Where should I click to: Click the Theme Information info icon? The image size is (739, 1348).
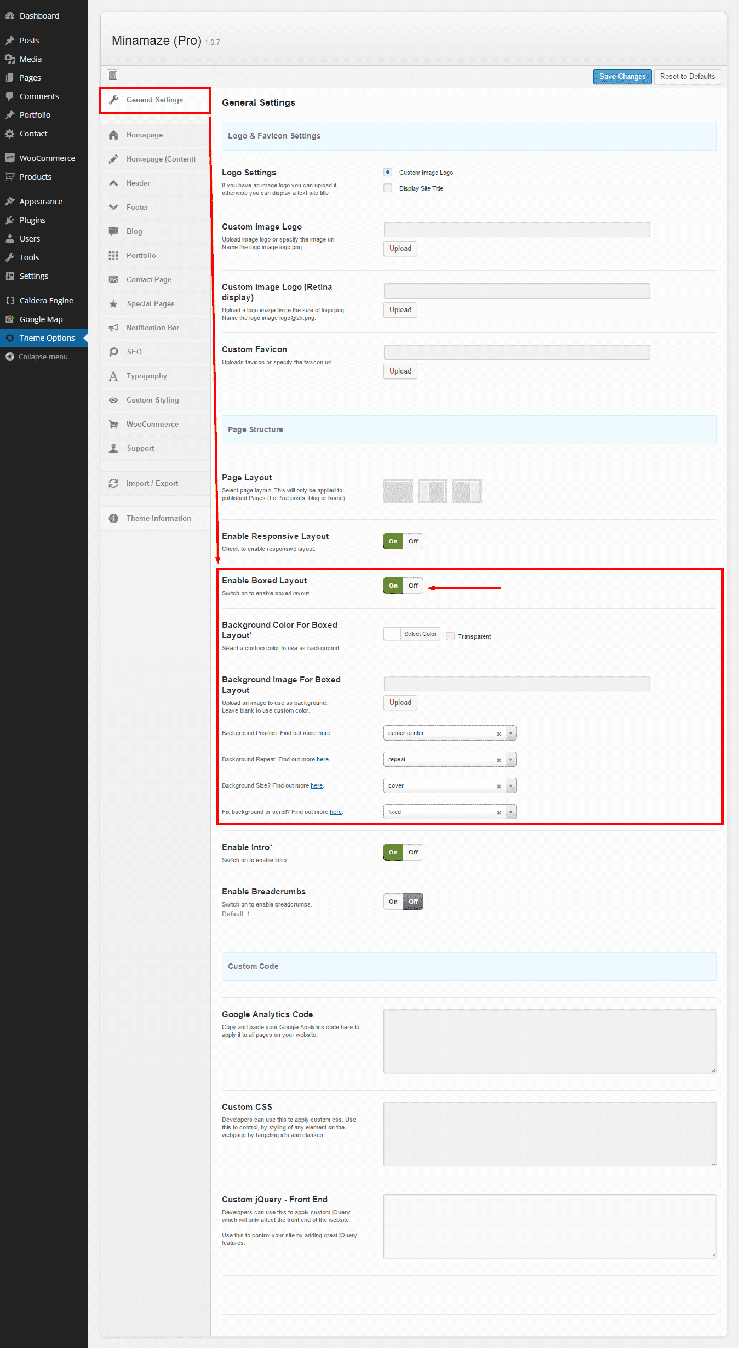pyautogui.click(x=113, y=519)
